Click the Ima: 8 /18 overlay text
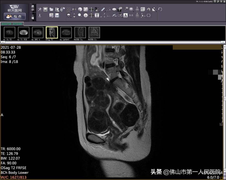The height and width of the screenshot is (180, 226). 9,62
